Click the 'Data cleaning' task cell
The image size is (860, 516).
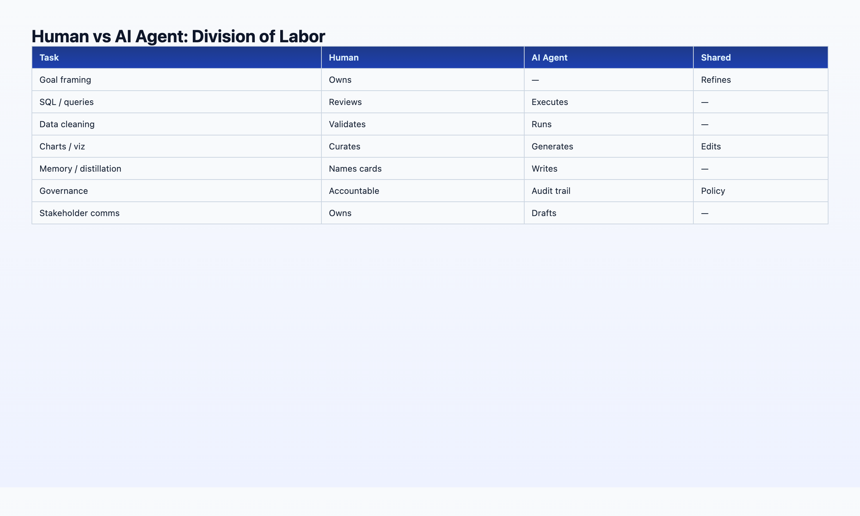pos(177,124)
